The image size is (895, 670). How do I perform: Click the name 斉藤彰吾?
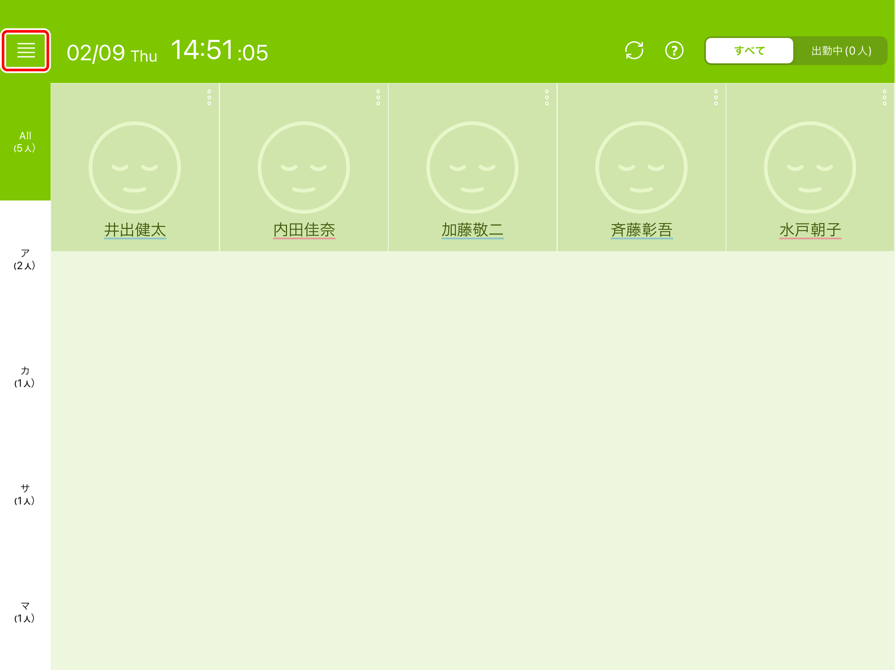coord(642,230)
